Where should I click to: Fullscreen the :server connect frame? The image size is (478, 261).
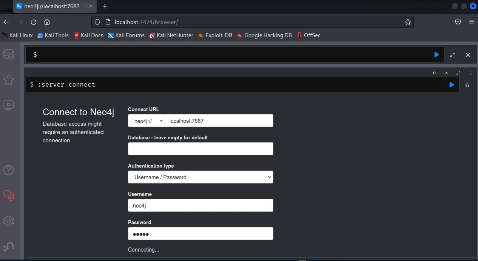[458, 73]
